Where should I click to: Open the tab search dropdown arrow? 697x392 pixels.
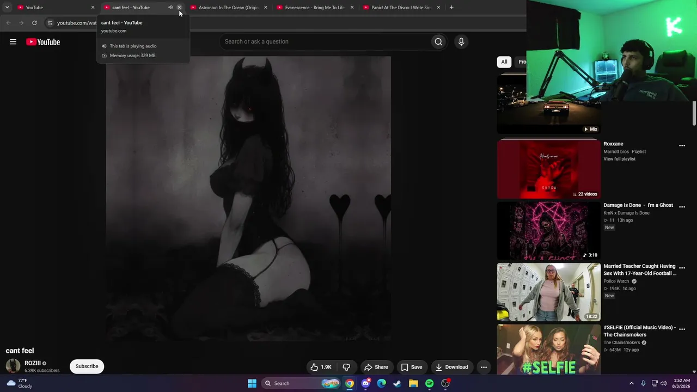[x=7, y=8]
